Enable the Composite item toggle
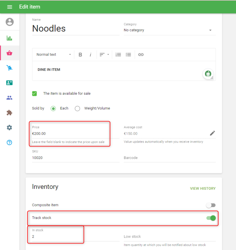The height and width of the screenshot is (250, 236). [211, 205]
